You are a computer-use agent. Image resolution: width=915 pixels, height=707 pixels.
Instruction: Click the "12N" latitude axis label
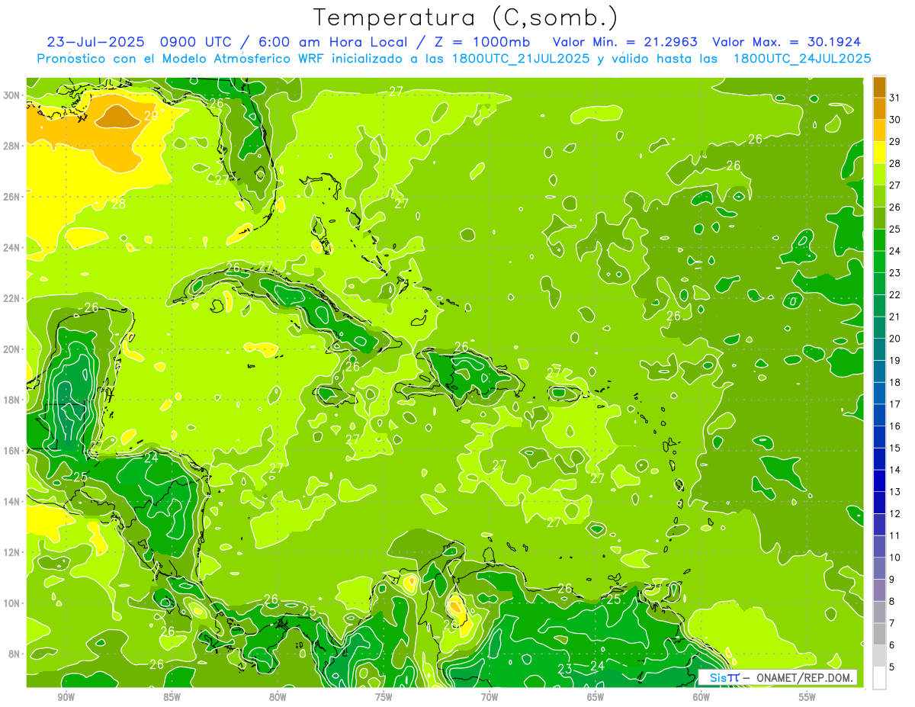point(12,552)
